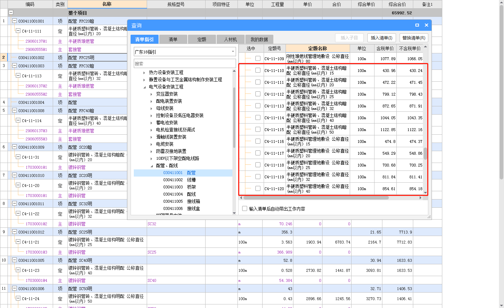The width and height of the screenshot is (504, 308).
Task: Collapse the C4-11-111 row in main table
Action: [x=18, y=31]
